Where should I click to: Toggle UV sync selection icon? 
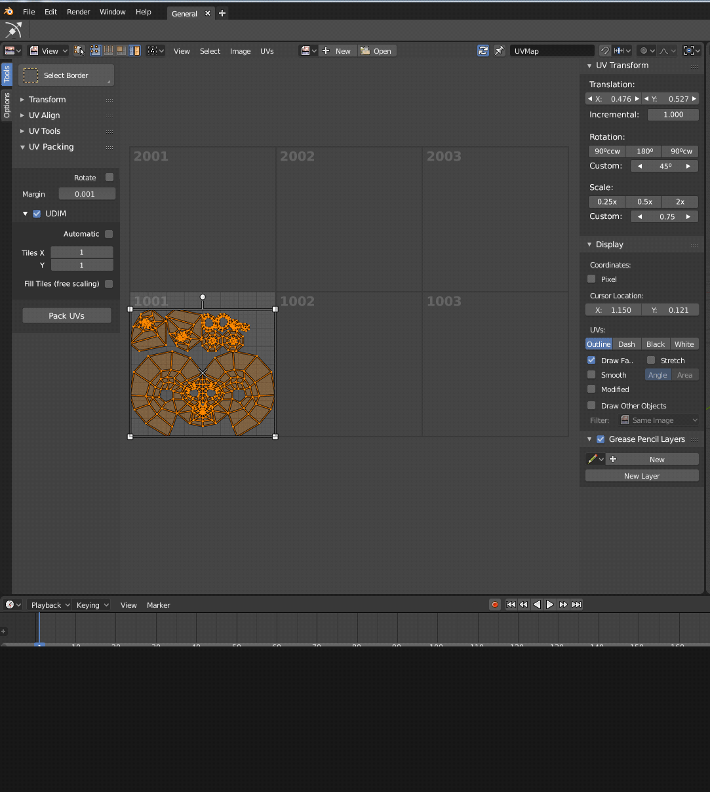click(79, 50)
